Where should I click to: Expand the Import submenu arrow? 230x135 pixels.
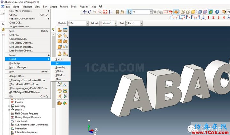pos(49,55)
